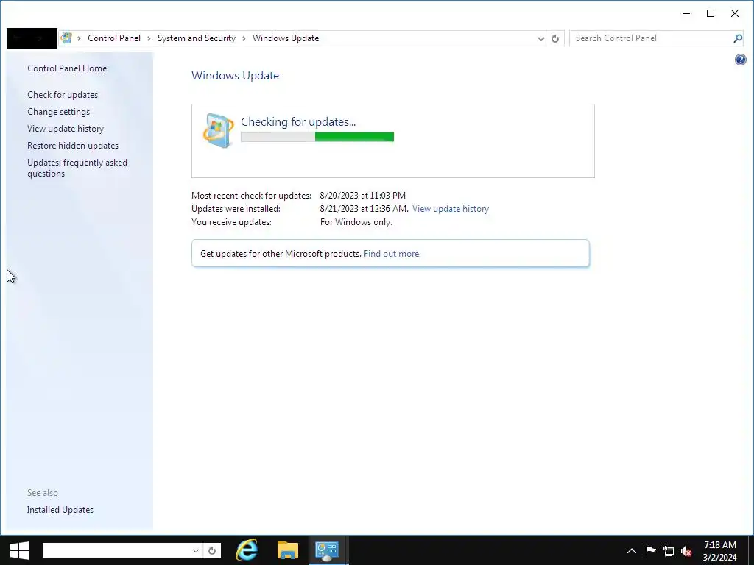This screenshot has width=754, height=565.
Task: Click the 'For Windows only.' text
Action: [x=356, y=222]
